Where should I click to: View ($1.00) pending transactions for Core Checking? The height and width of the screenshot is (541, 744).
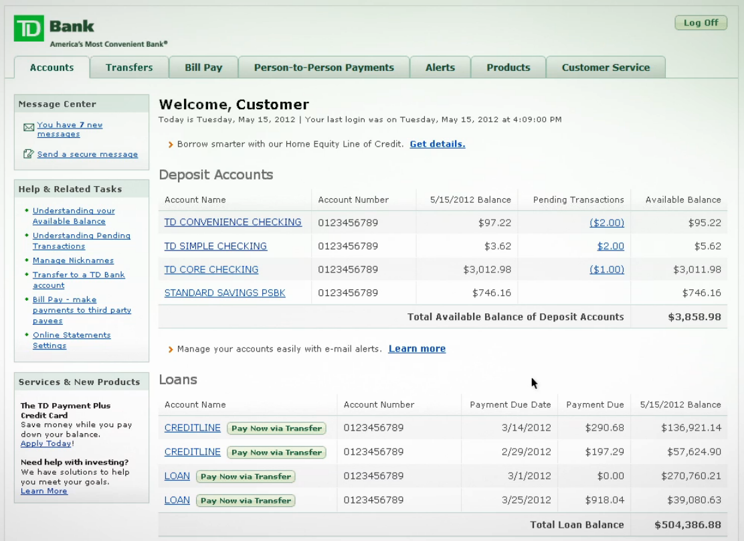point(607,269)
